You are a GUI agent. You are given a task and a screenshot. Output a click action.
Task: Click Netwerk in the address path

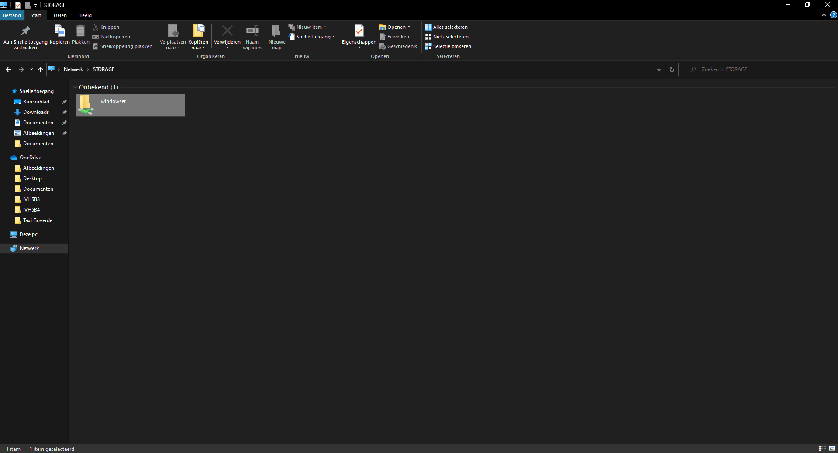pyautogui.click(x=73, y=69)
